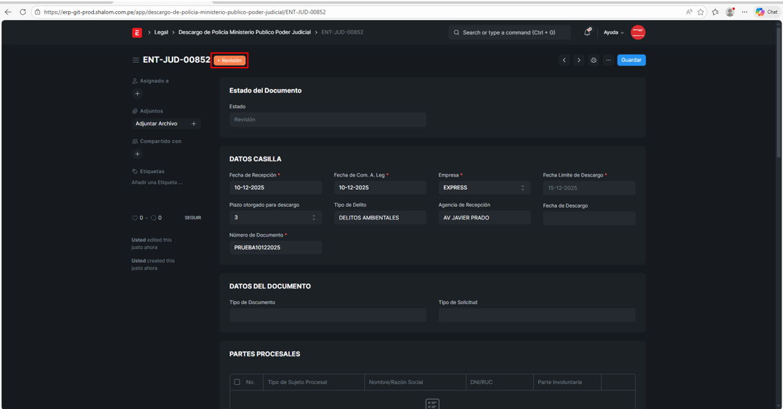Expand the Ayuda help menu

(x=613, y=32)
